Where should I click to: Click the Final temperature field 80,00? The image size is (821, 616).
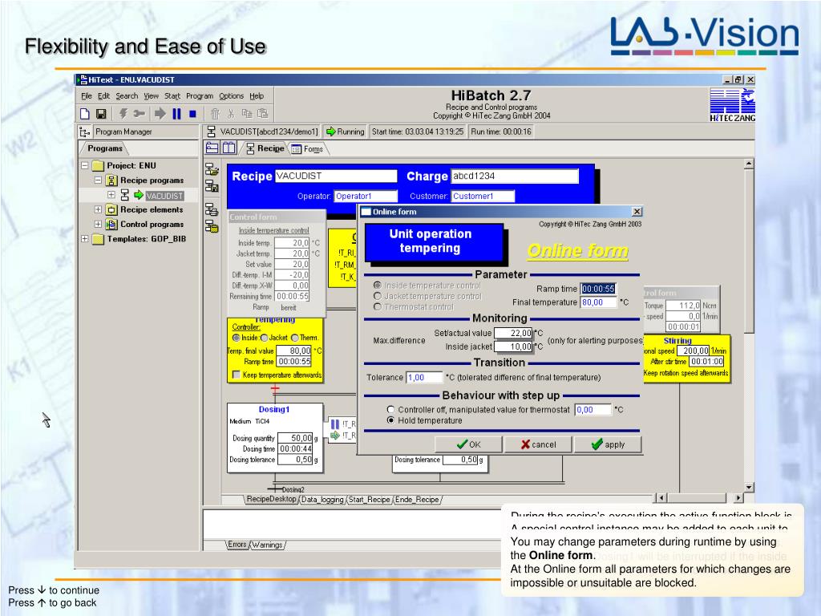tap(598, 302)
